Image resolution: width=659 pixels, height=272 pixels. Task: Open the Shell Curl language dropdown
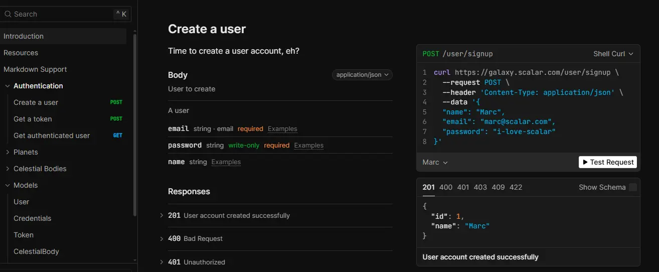point(613,54)
